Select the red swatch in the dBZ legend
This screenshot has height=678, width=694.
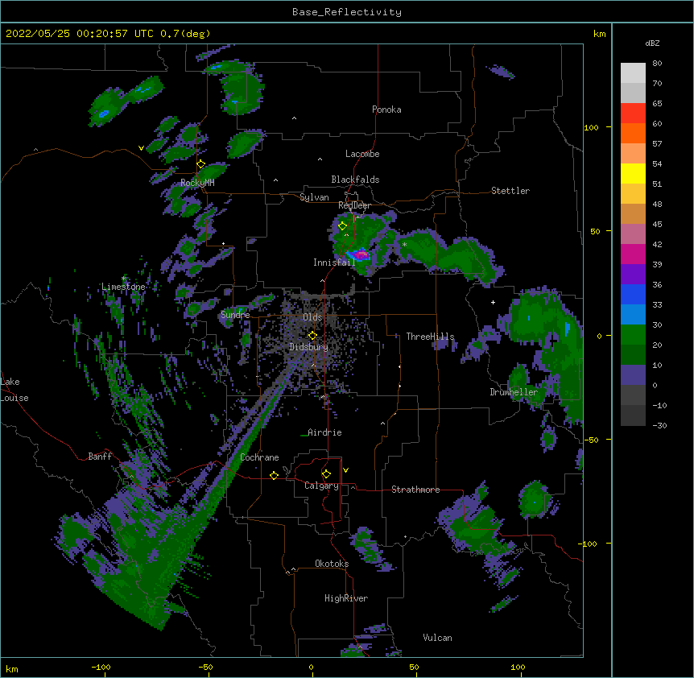(x=633, y=113)
